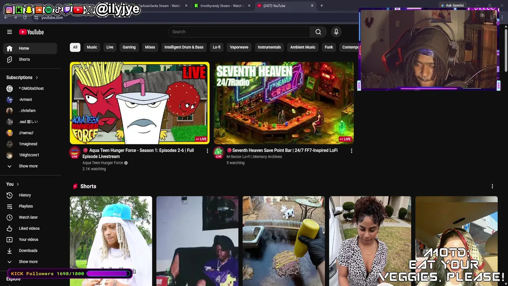Open History in the sidebar
Image resolution: width=508 pixels, height=286 pixels.
31,195
